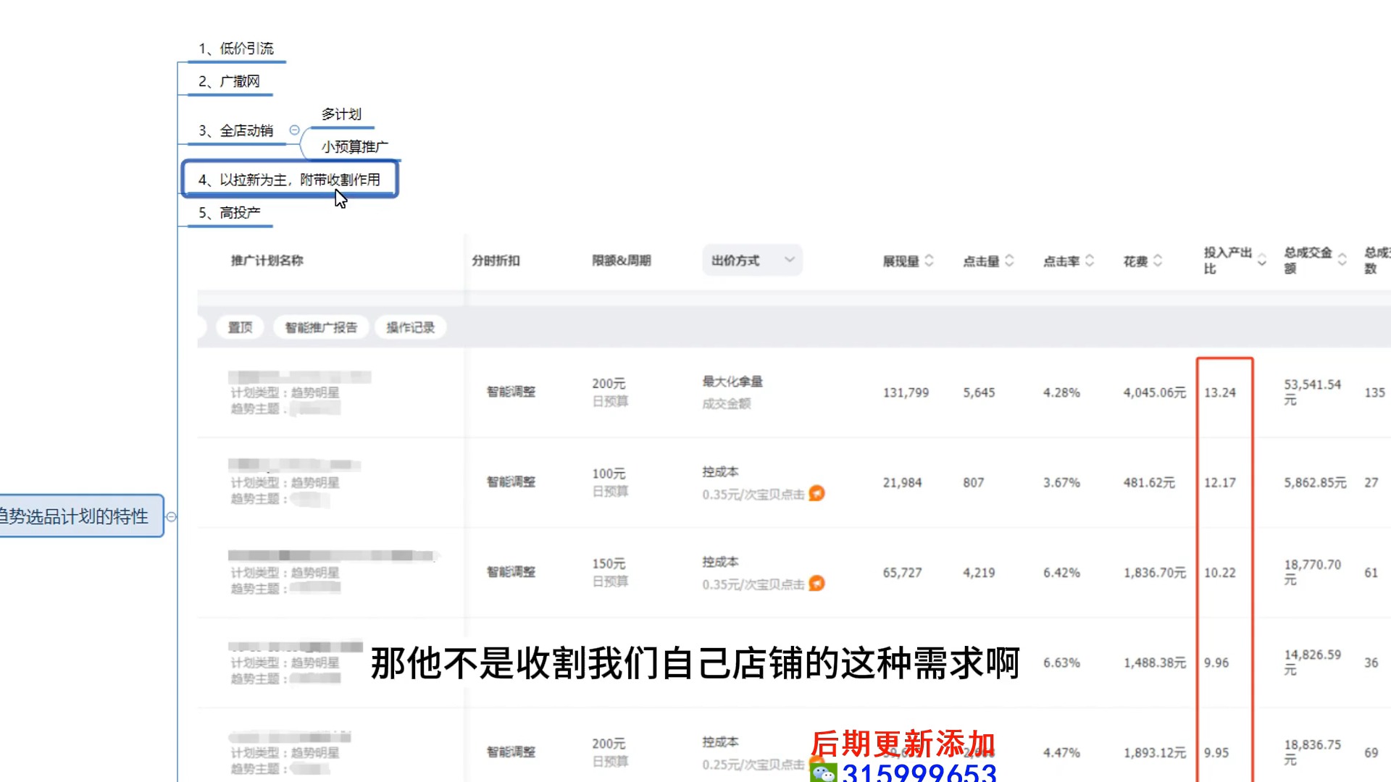Click the 控成本 bid cell in the 807 clicks row
Screen dimensions: 1391x782
pos(720,471)
